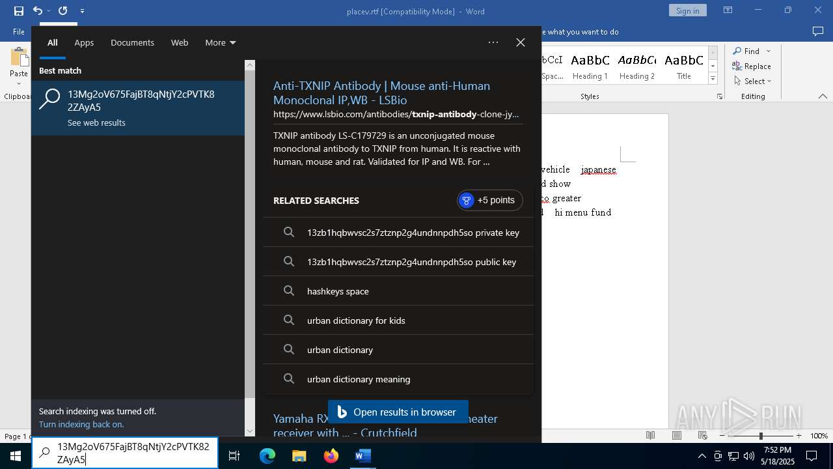
Task: Click scroll-up arrow of search results scrollbar
Action: 250,65
